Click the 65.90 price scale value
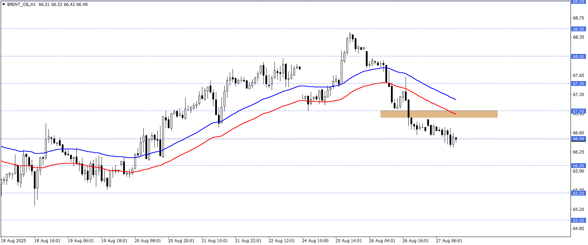 click(579, 171)
